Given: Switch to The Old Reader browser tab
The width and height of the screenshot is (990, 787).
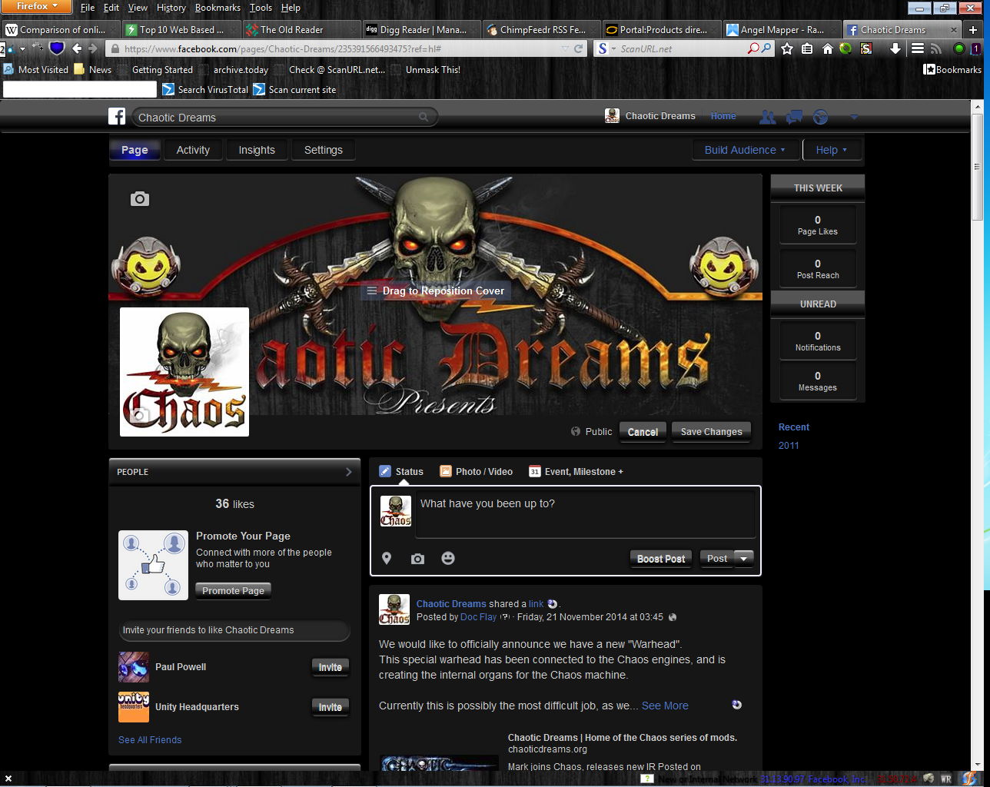Looking at the screenshot, I should coord(301,30).
